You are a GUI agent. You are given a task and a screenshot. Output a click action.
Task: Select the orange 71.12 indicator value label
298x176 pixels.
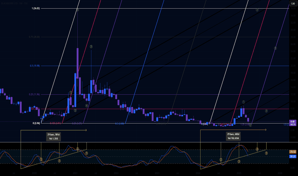[293, 152]
